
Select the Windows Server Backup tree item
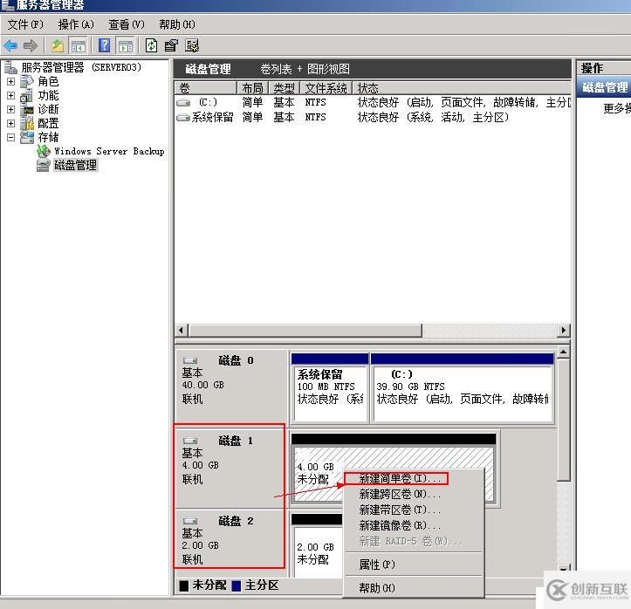coord(109,151)
